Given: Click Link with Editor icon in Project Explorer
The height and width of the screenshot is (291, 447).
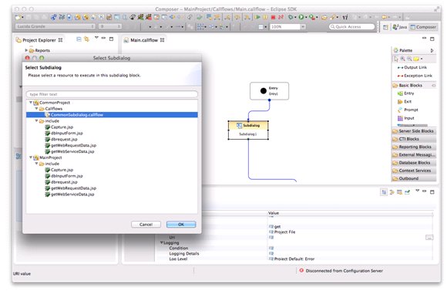Looking at the screenshot, I should click(x=86, y=39).
